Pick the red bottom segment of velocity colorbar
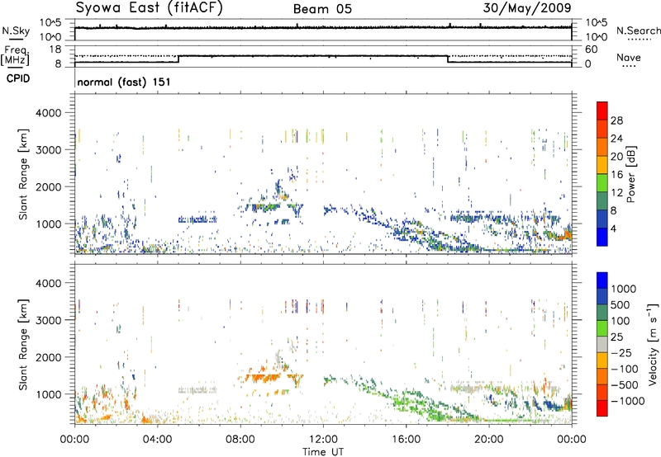 coord(602,408)
